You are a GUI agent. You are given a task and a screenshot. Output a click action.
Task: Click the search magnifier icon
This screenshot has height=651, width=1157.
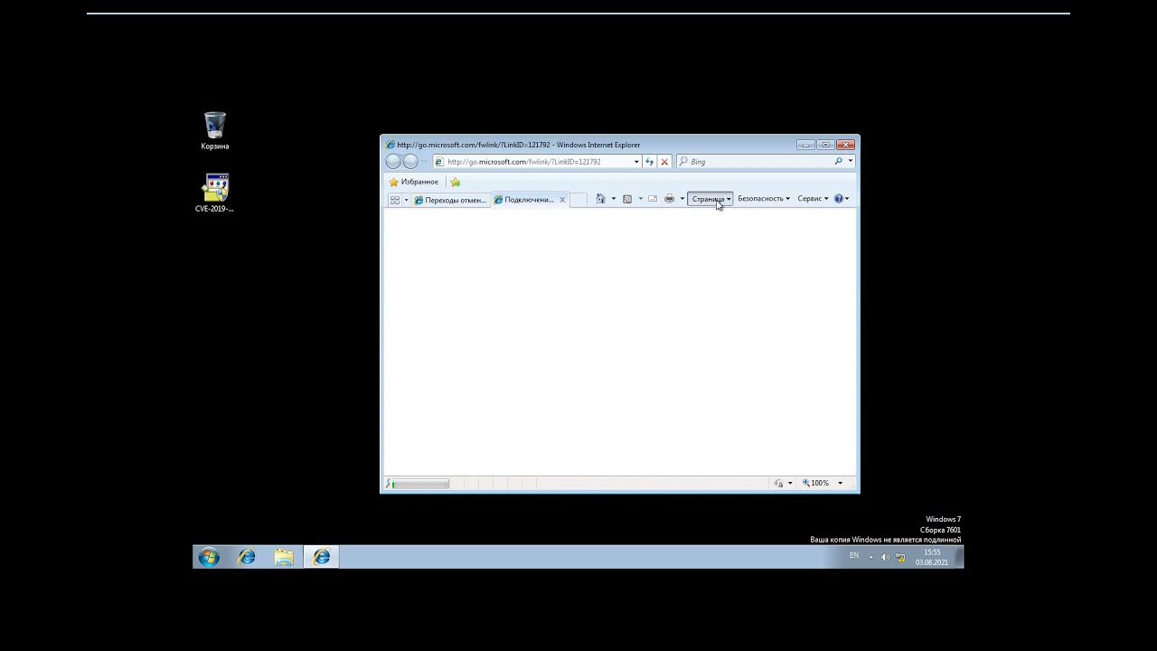click(x=839, y=162)
